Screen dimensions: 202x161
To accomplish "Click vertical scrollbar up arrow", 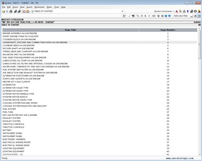I will click(x=199, y=29).
